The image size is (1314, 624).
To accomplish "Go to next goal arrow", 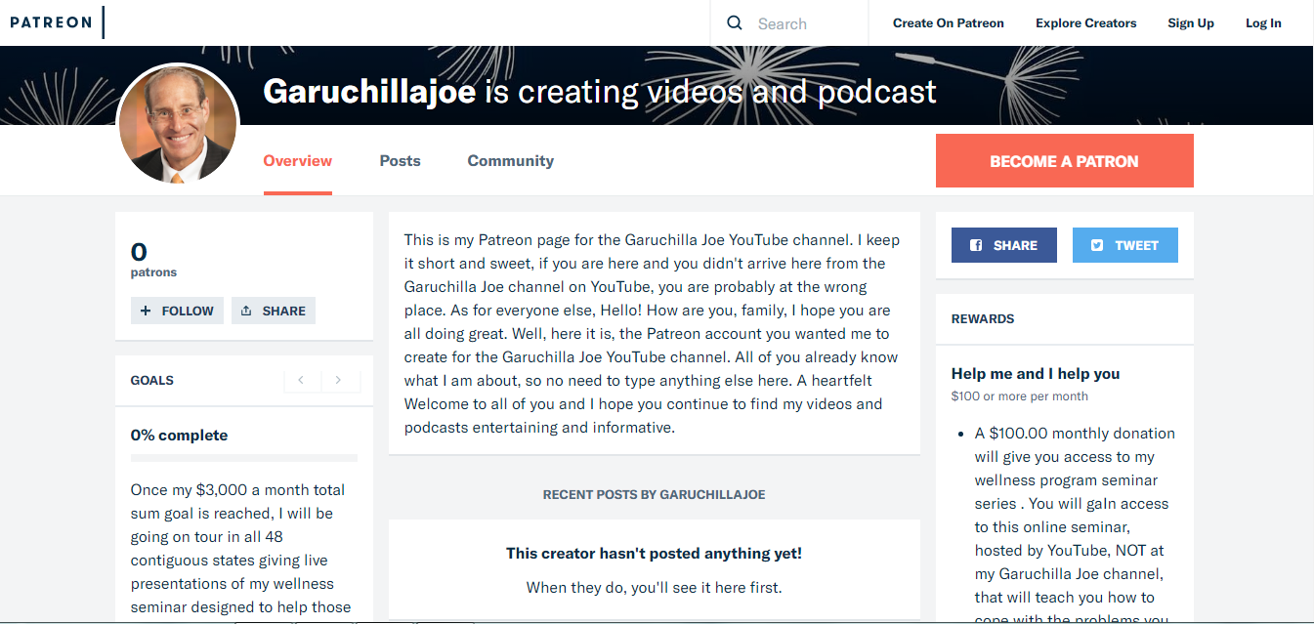I will (x=338, y=380).
